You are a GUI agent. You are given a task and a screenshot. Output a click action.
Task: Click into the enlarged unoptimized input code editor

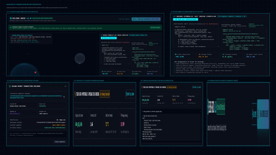[196, 36]
